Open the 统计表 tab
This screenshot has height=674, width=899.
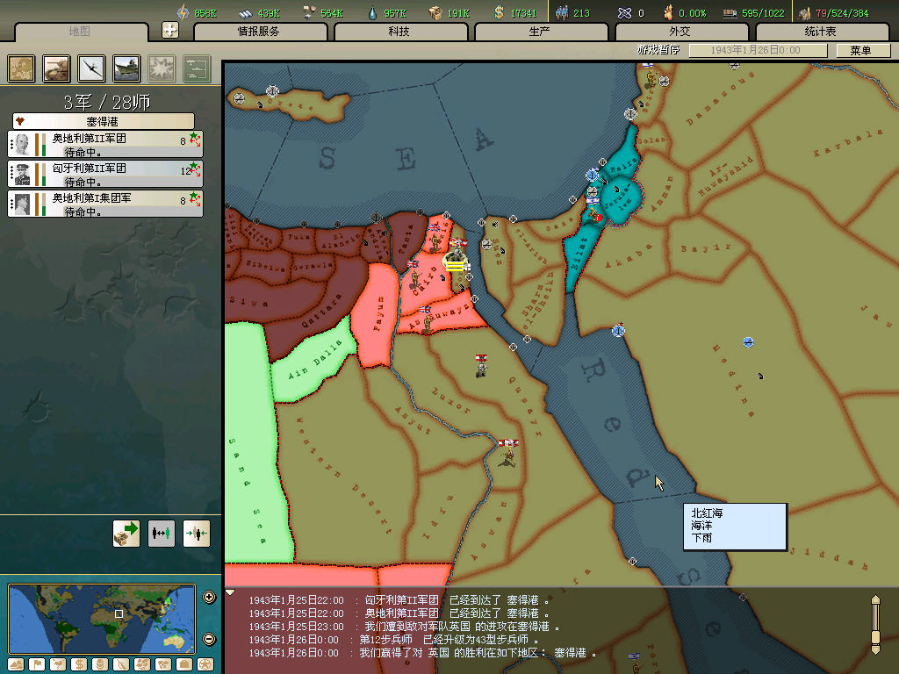coord(821,32)
